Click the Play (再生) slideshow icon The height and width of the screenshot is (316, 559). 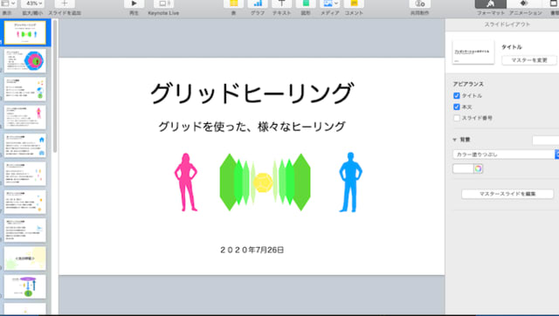point(134,3)
